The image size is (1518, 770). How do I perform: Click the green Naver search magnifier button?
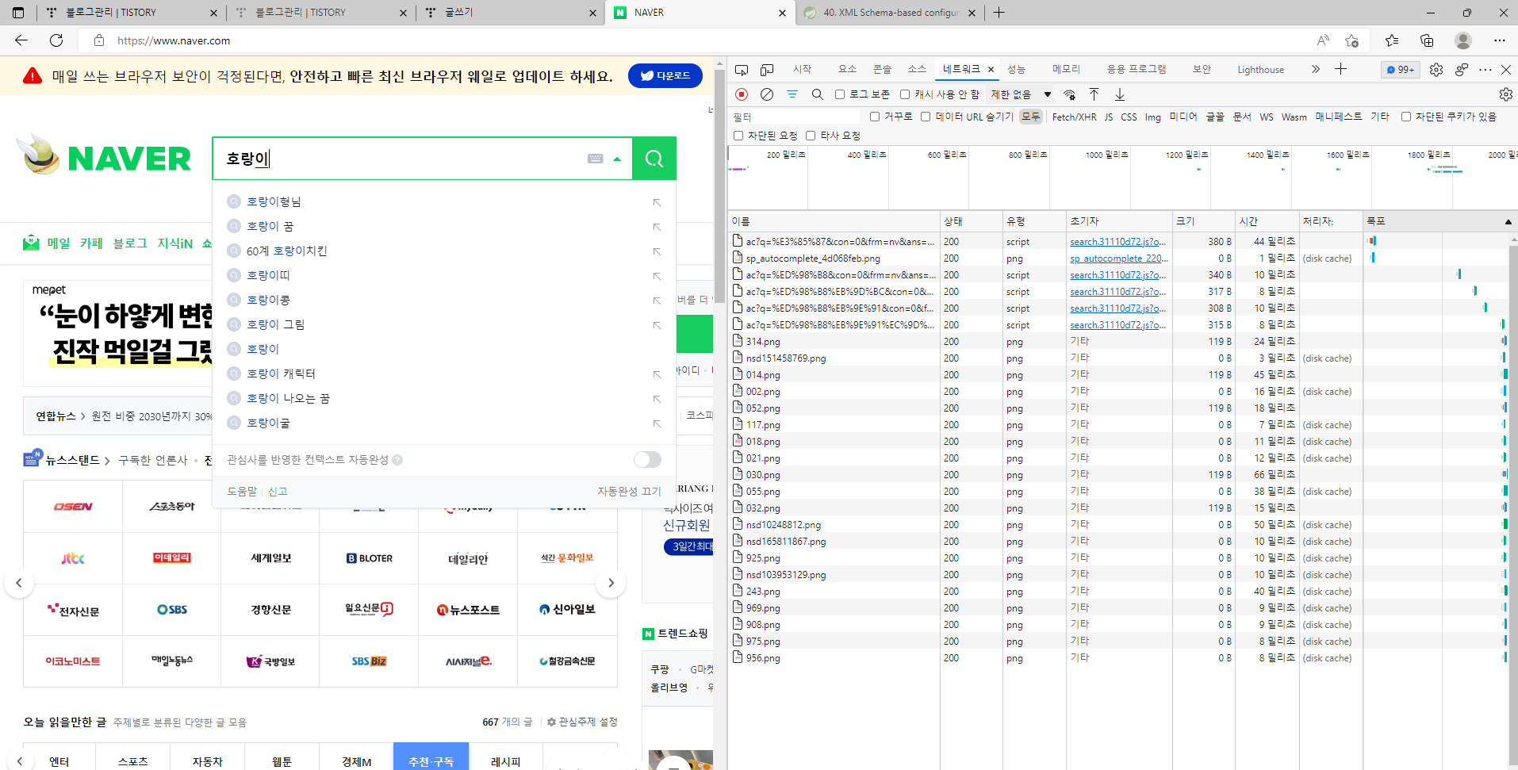pyautogui.click(x=654, y=159)
